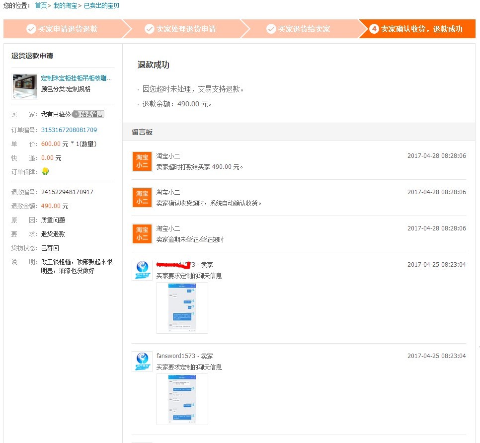Viewport: 480px width, 443px height.
Task: Click refund amount 490.00 in left panel
Action: [55, 206]
